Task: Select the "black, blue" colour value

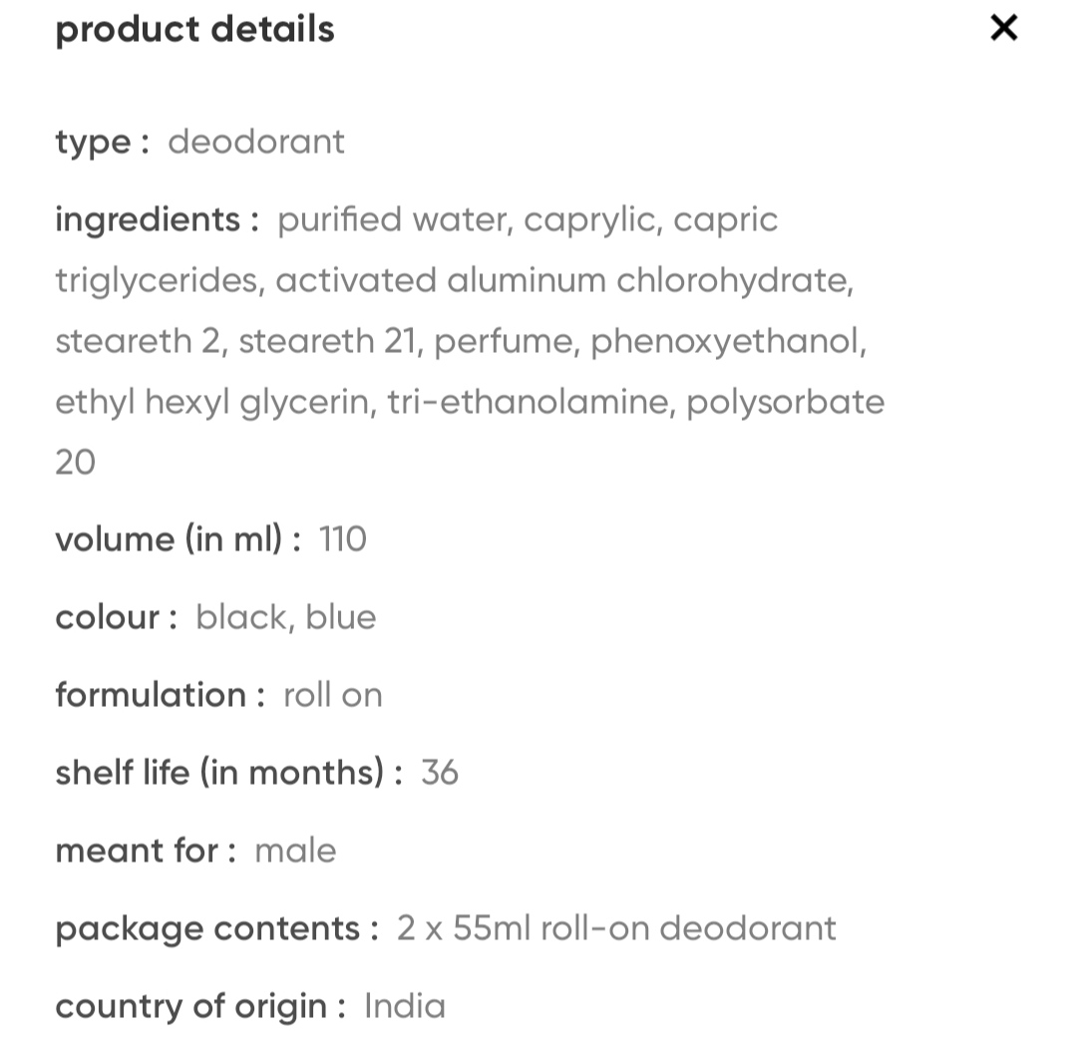Action: [x=286, y=617]
